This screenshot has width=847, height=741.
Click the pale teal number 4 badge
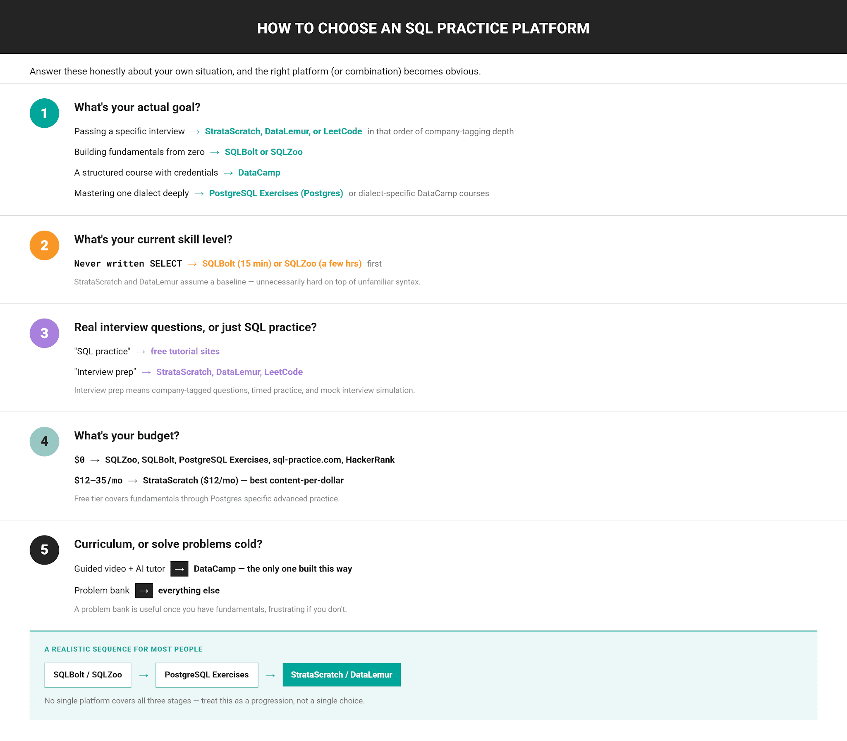(x=44, y=442)
